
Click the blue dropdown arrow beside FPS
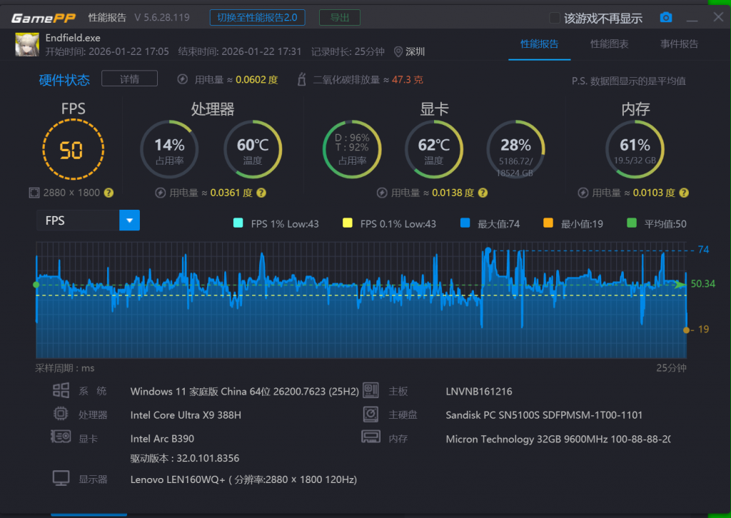tap(129, 220)
